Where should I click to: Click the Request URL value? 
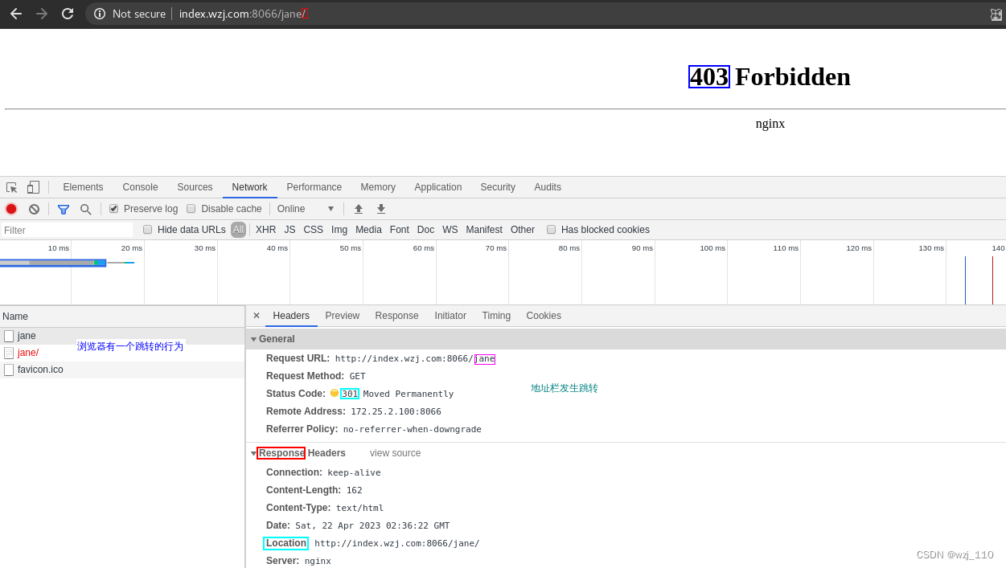pos(415,359)
